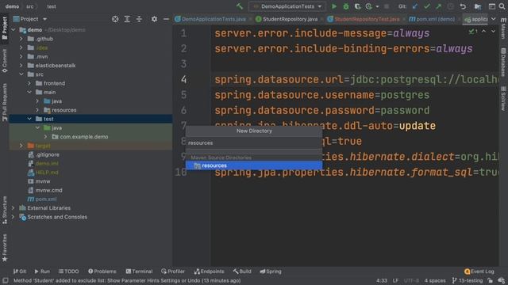Start debugging with the green bug icon
Viewport: 508px width, 285px height.
click(346, 6)
